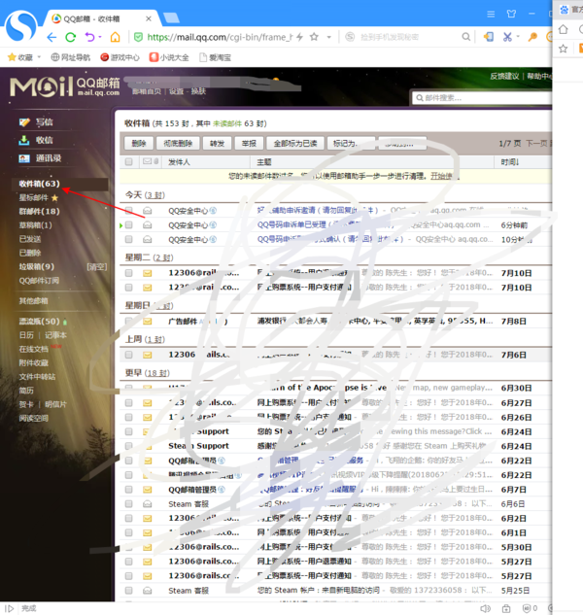The width and height of the screenshot is (583, 615).
Task: Click the 删除 delete button
Action: pyautogui.click(x=139, y=143)
